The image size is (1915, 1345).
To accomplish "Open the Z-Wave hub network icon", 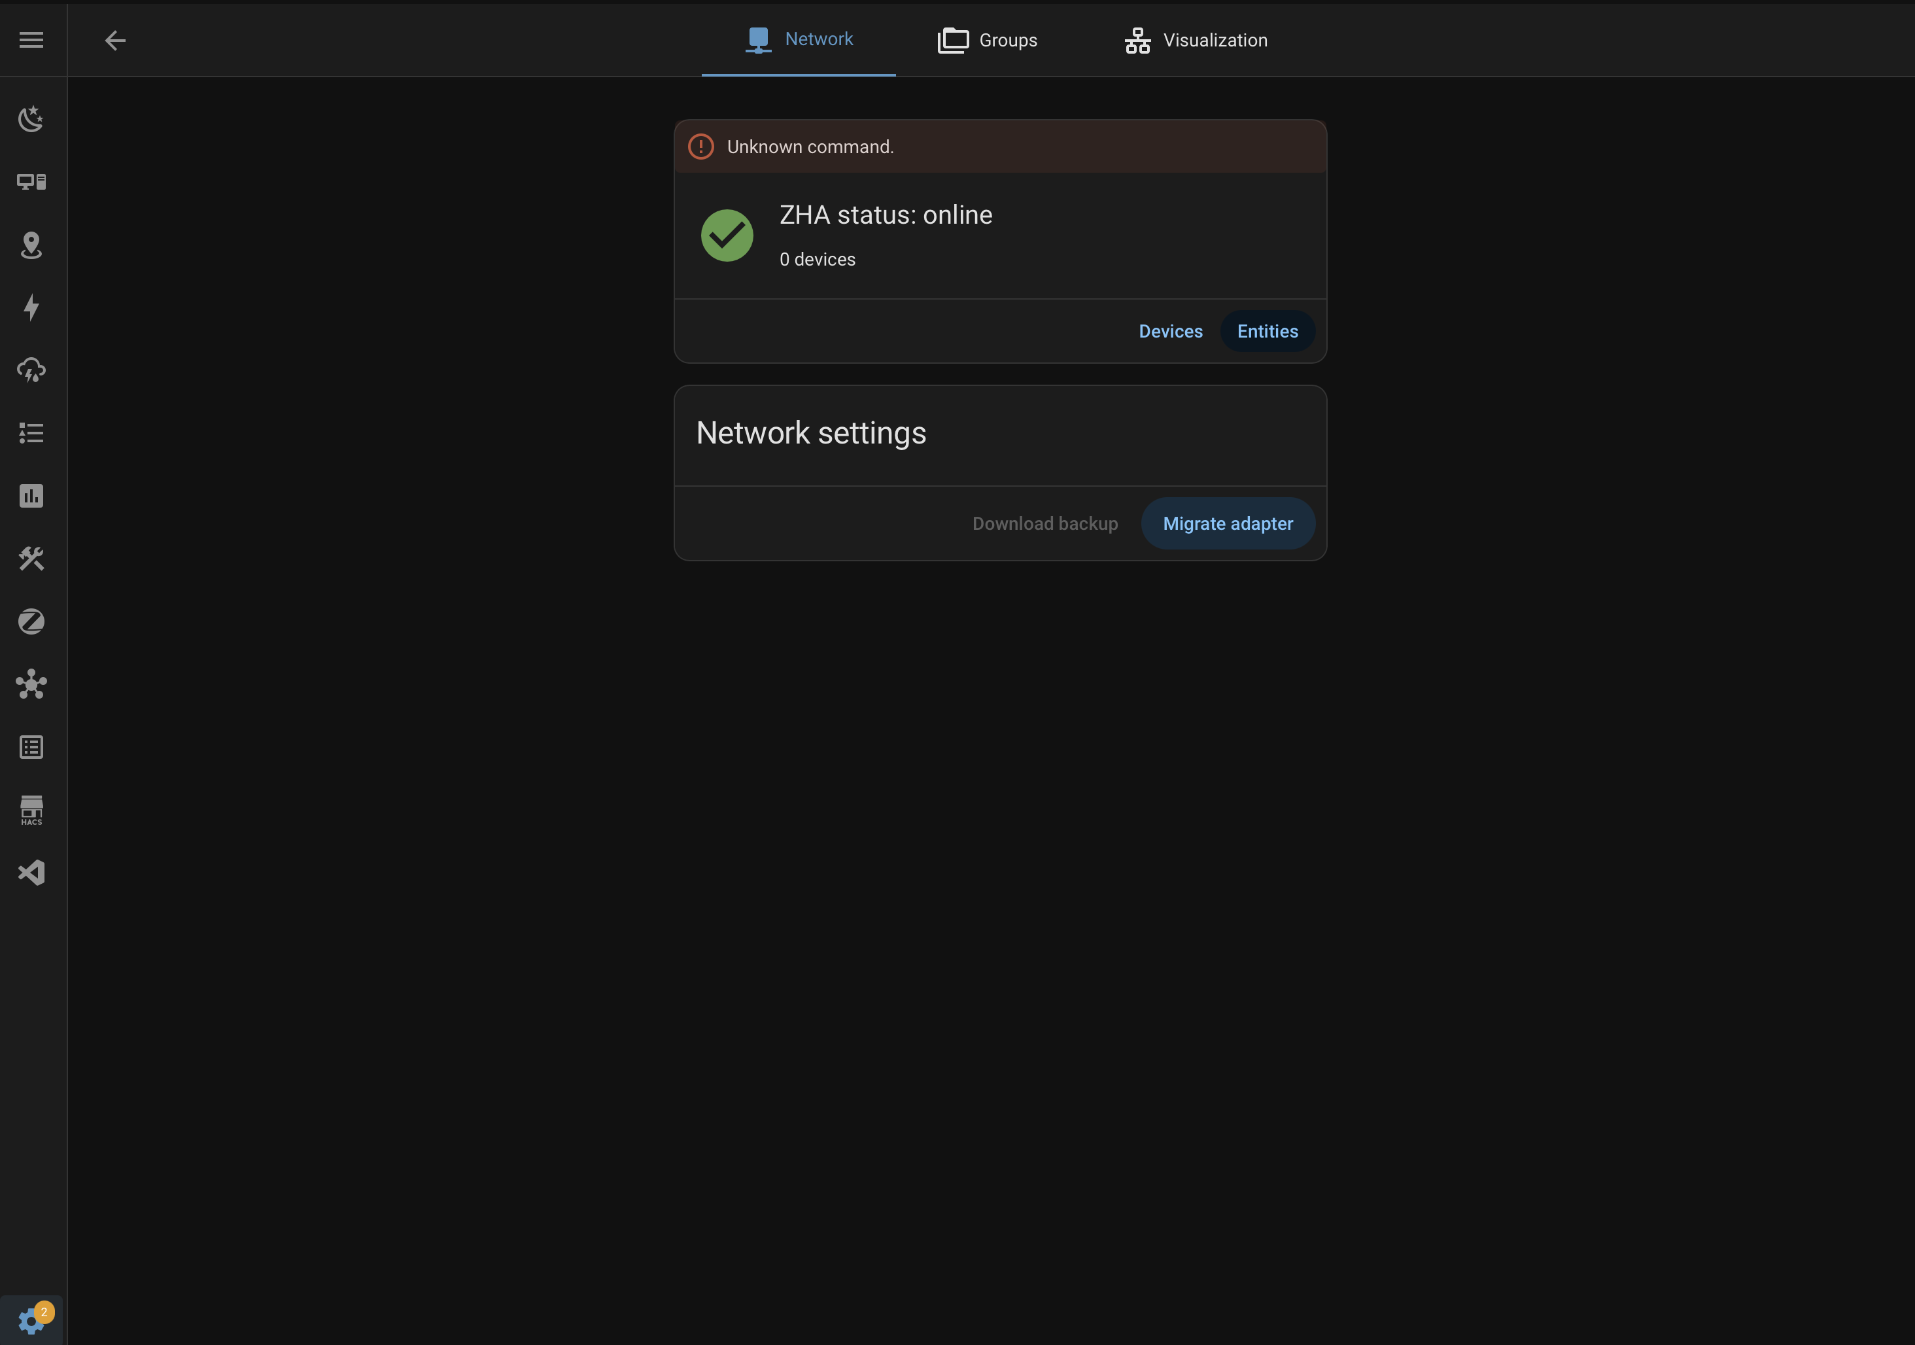I will click(31, 684).
